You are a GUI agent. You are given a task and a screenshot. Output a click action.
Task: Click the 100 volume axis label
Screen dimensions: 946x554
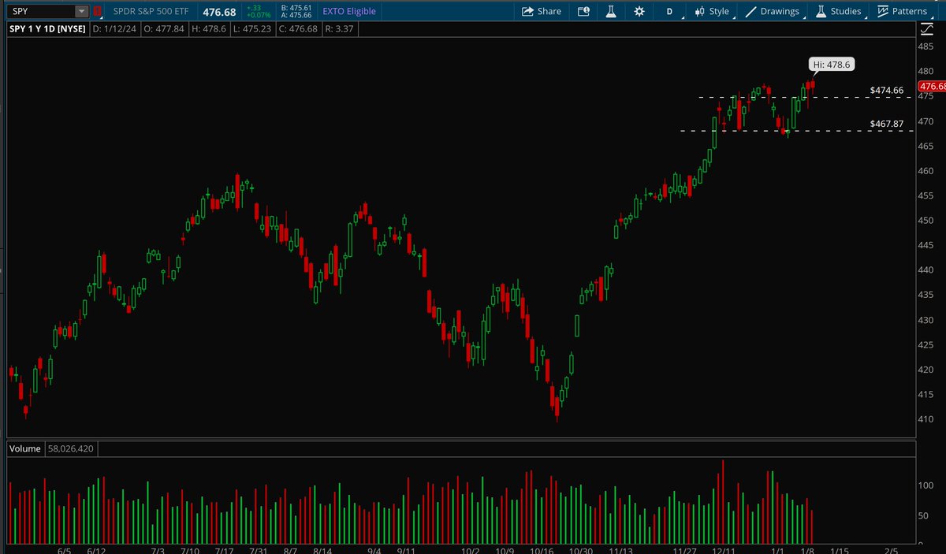[x=926, y=485]
